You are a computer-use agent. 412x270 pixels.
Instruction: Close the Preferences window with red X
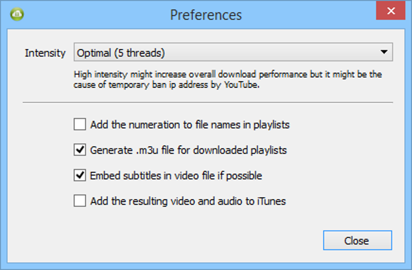tap(390, 11)
